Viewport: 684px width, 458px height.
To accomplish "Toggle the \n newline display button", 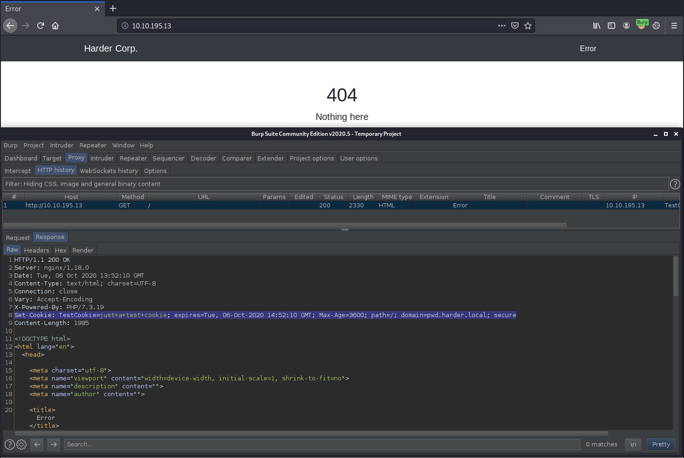I will (633, 445).
